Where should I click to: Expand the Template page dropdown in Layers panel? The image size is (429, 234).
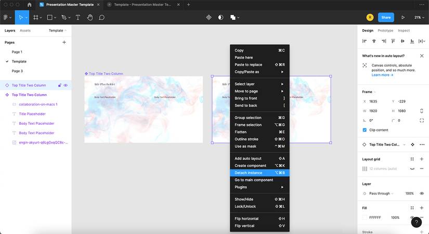[57, 30]
